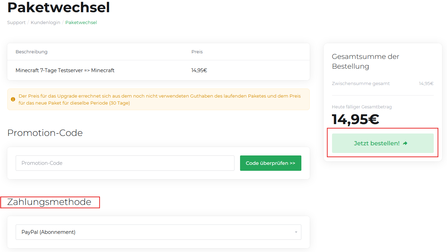Click the Paketwechsel page title
This screenshot has height=252, width=447.
59,8
